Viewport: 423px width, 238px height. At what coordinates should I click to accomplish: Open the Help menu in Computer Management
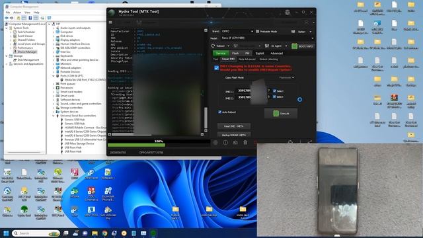36,13
